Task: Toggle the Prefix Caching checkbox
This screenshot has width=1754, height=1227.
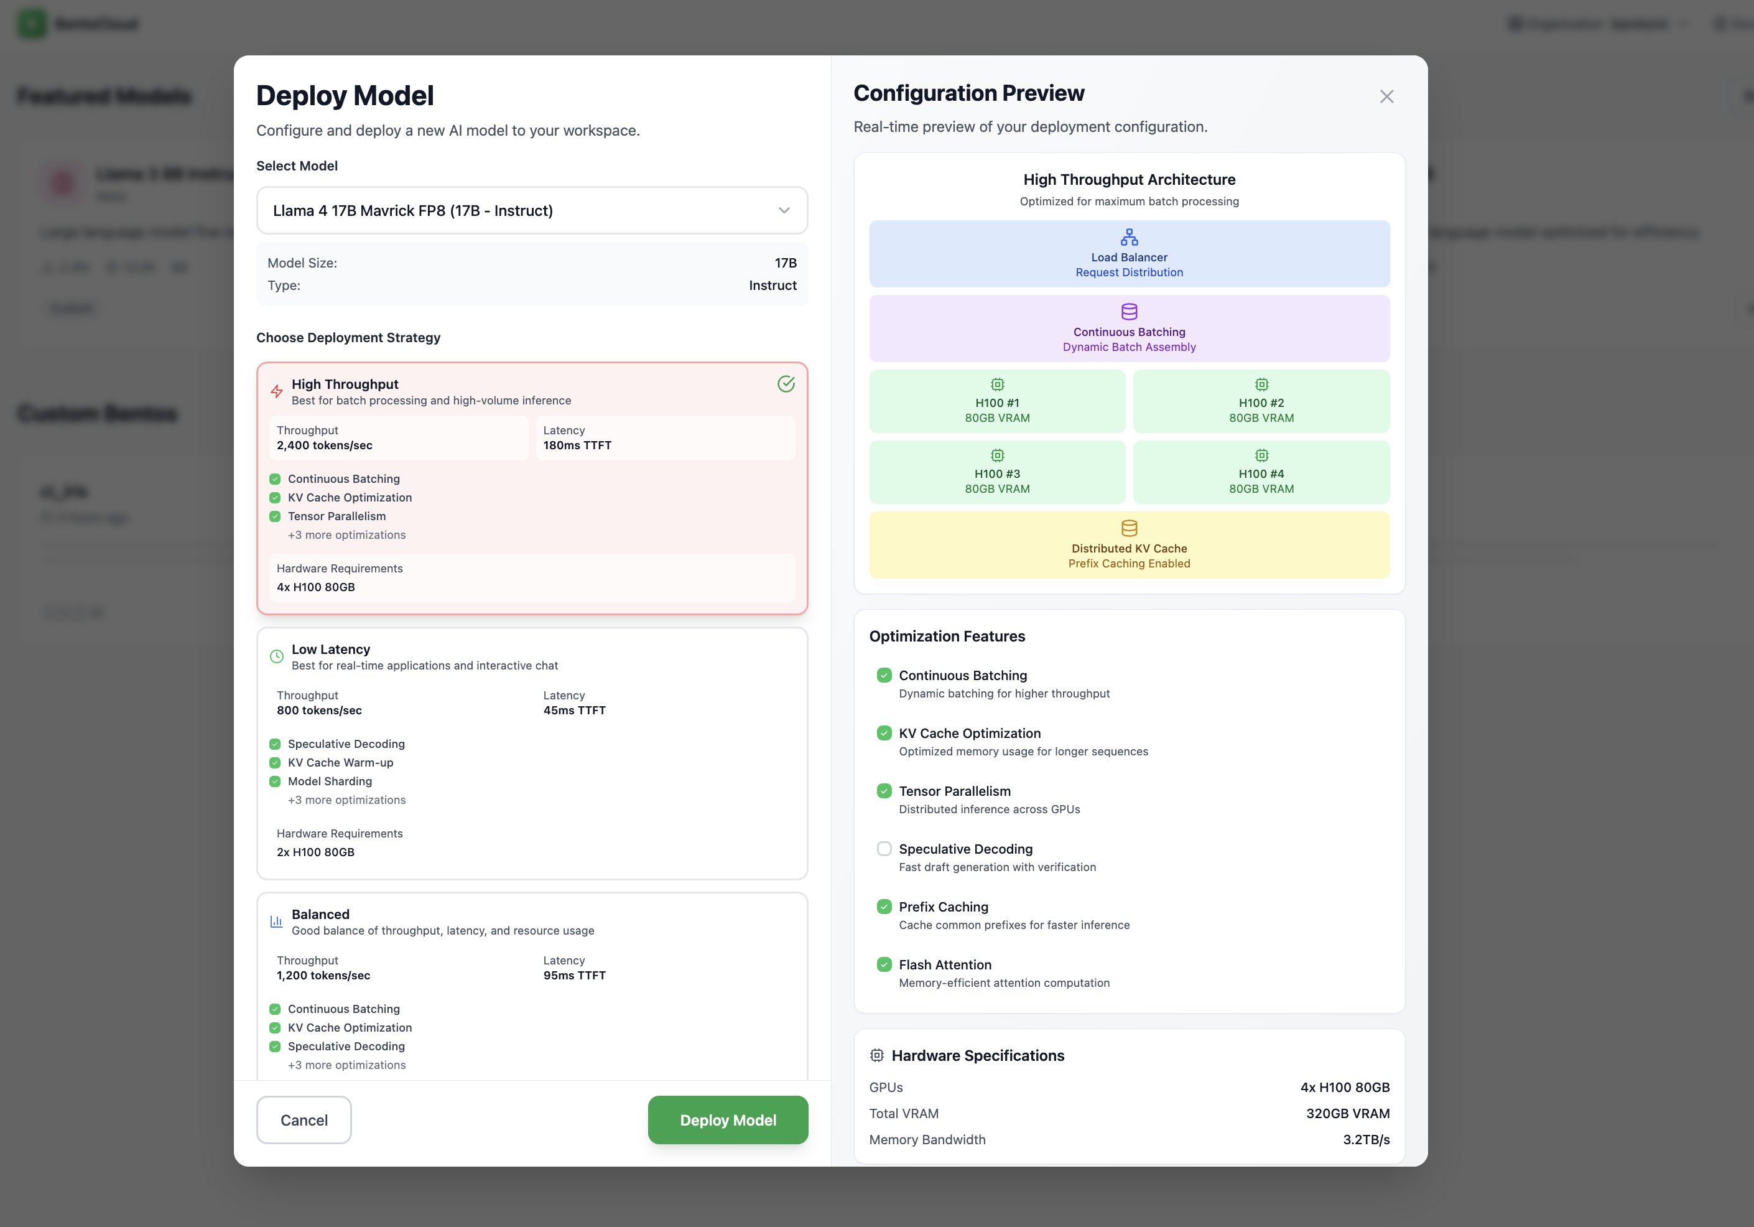Action: [884, 907]
